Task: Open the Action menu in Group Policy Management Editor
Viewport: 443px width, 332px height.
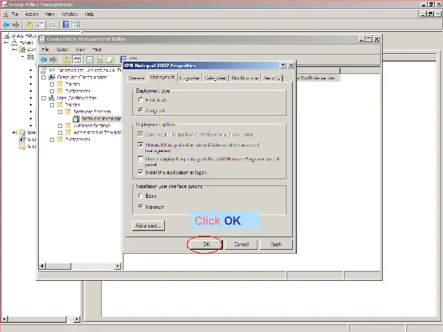Action: [x=62, y=50]
